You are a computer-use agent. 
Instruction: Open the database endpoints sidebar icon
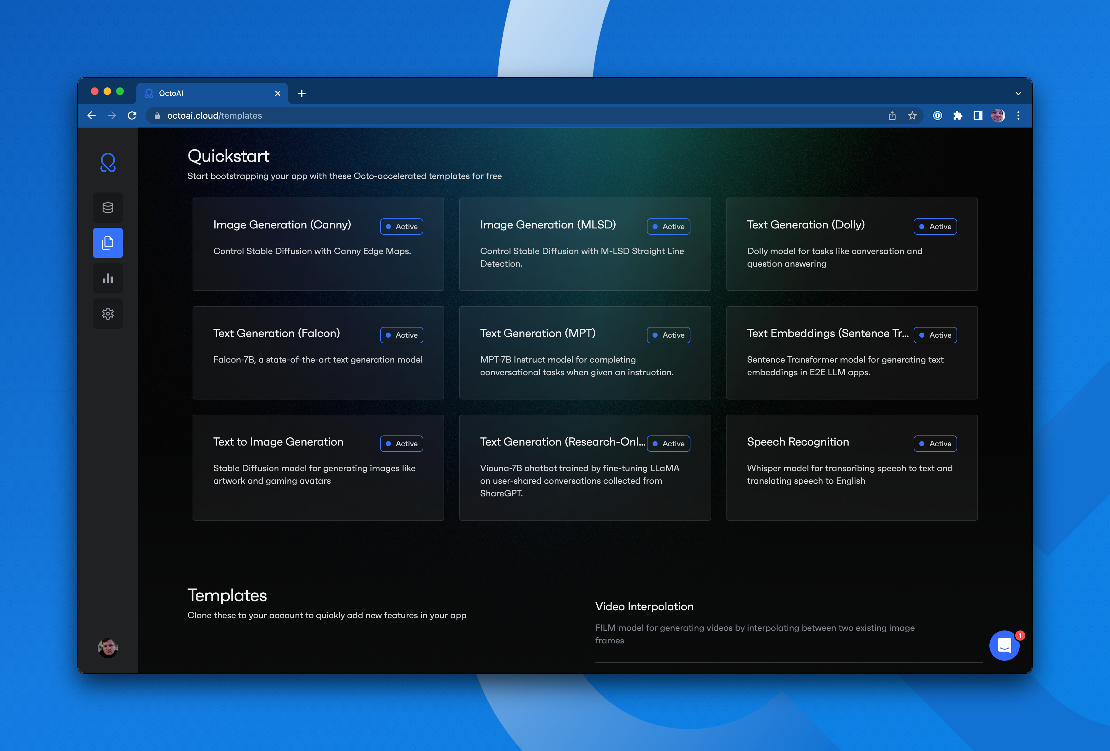tap(108, 208)
